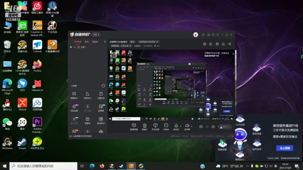Add a new scene with plus button

(105, 42)
